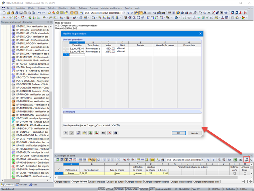The height and width of the screenshot is (191, 254).
Task: Open the Fichier menu
Action: (10, 8)
